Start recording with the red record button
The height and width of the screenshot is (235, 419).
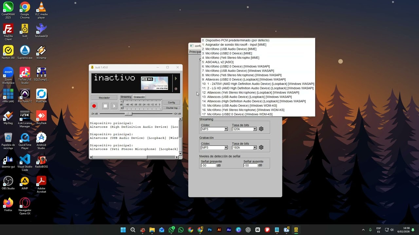click(94, 106)
